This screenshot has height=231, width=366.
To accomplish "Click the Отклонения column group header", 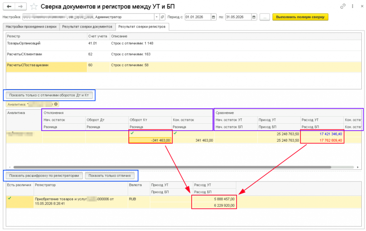I will pos(128,113).
